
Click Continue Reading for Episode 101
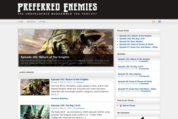pyautogui.click(x=60, y=98)
